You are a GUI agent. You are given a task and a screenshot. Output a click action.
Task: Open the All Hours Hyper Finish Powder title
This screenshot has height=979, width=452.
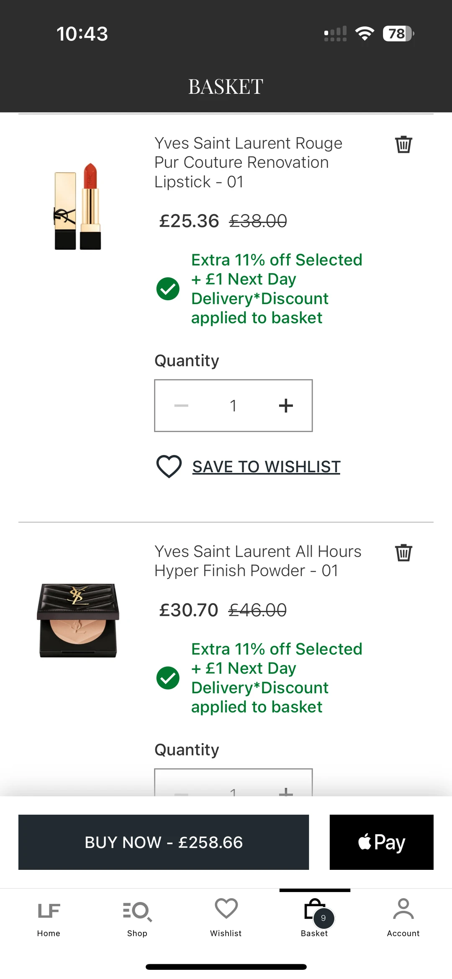point(257,561)
